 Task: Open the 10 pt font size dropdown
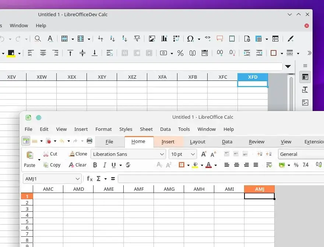point(193,154)
